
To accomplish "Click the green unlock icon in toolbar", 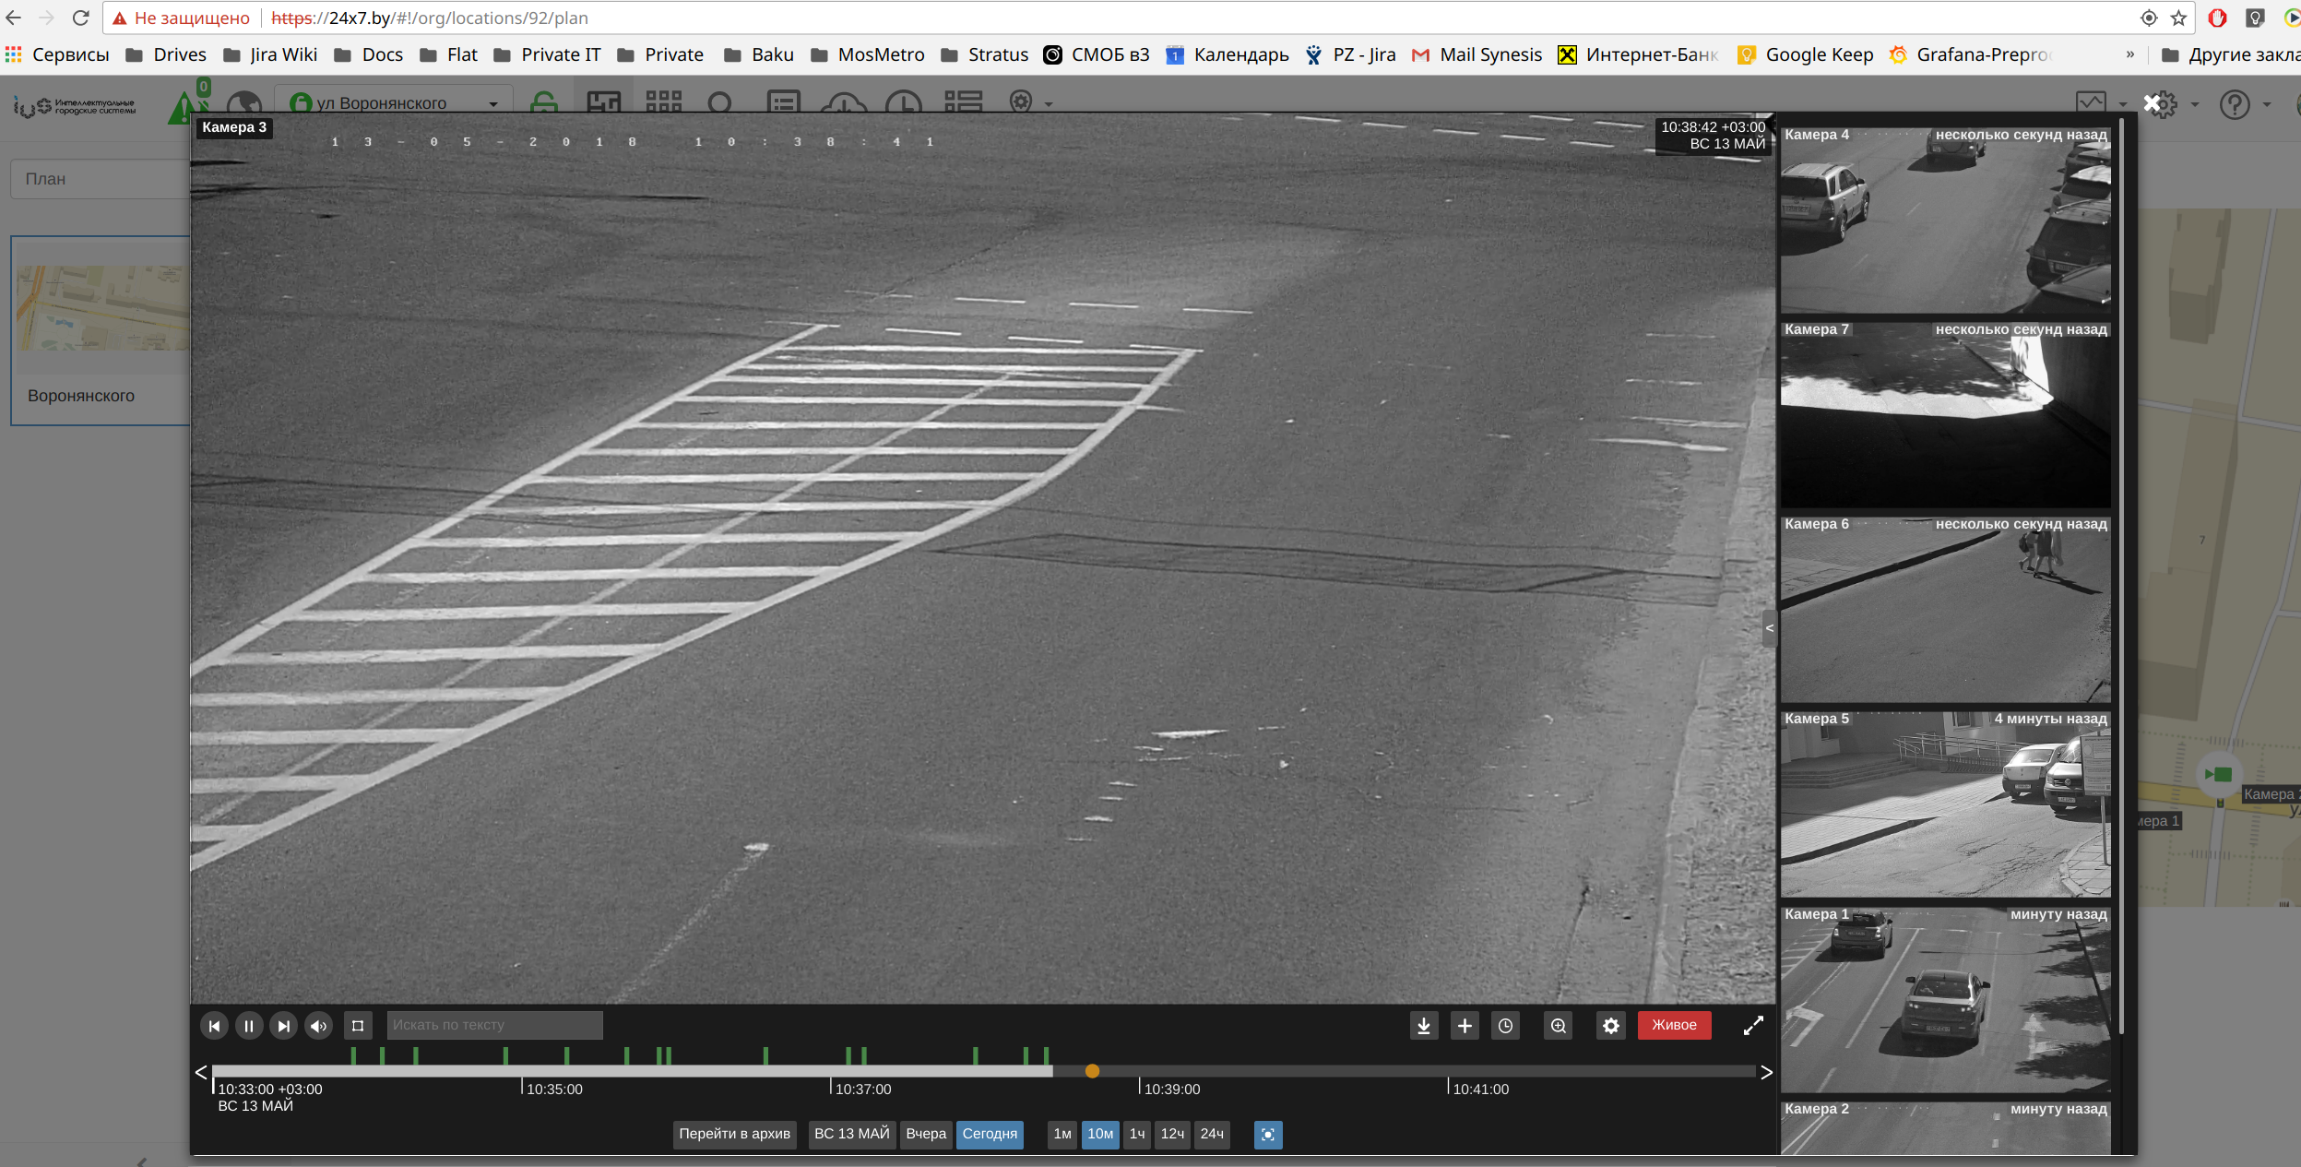I will (544, 103).
